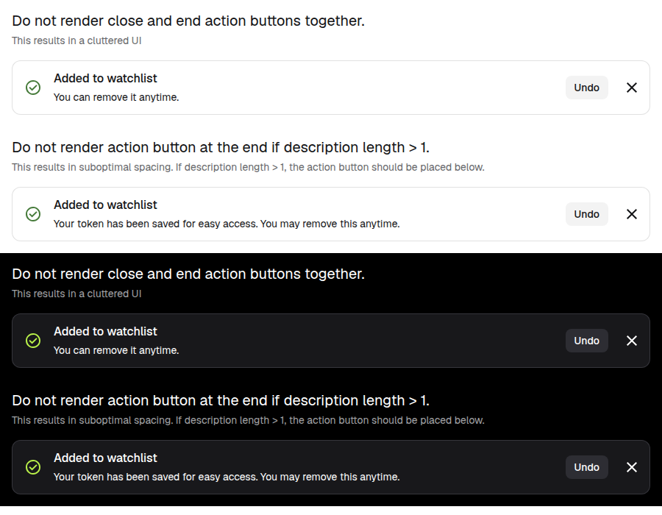Click Undo in light 'Your token has been saved' toast
The height and width of the screenshot is (515, 662).
[x=586, y=214]
